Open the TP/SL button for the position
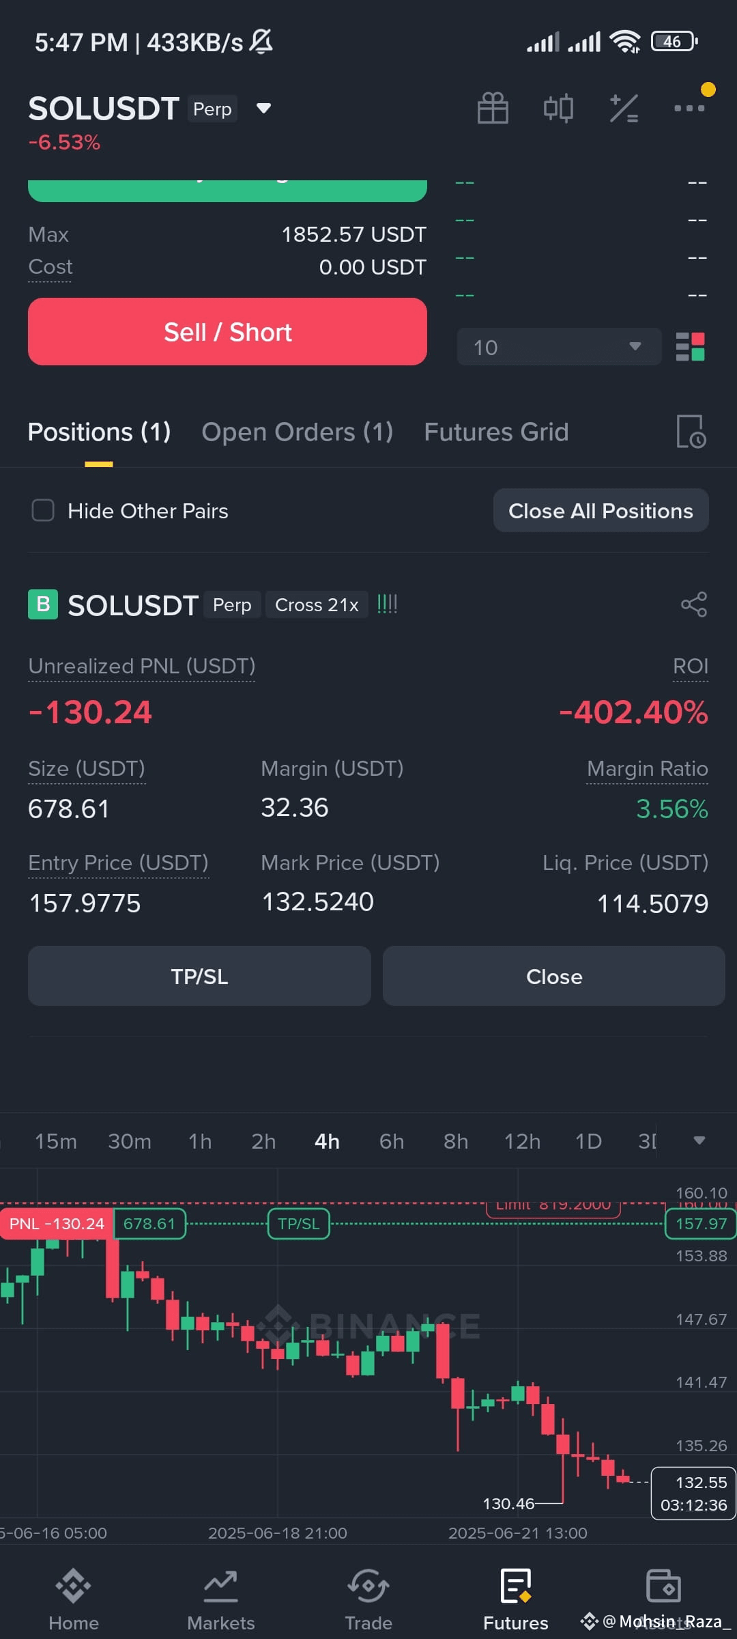Image resolution: width=737 pixels, height=1639 pixels. 199,976
